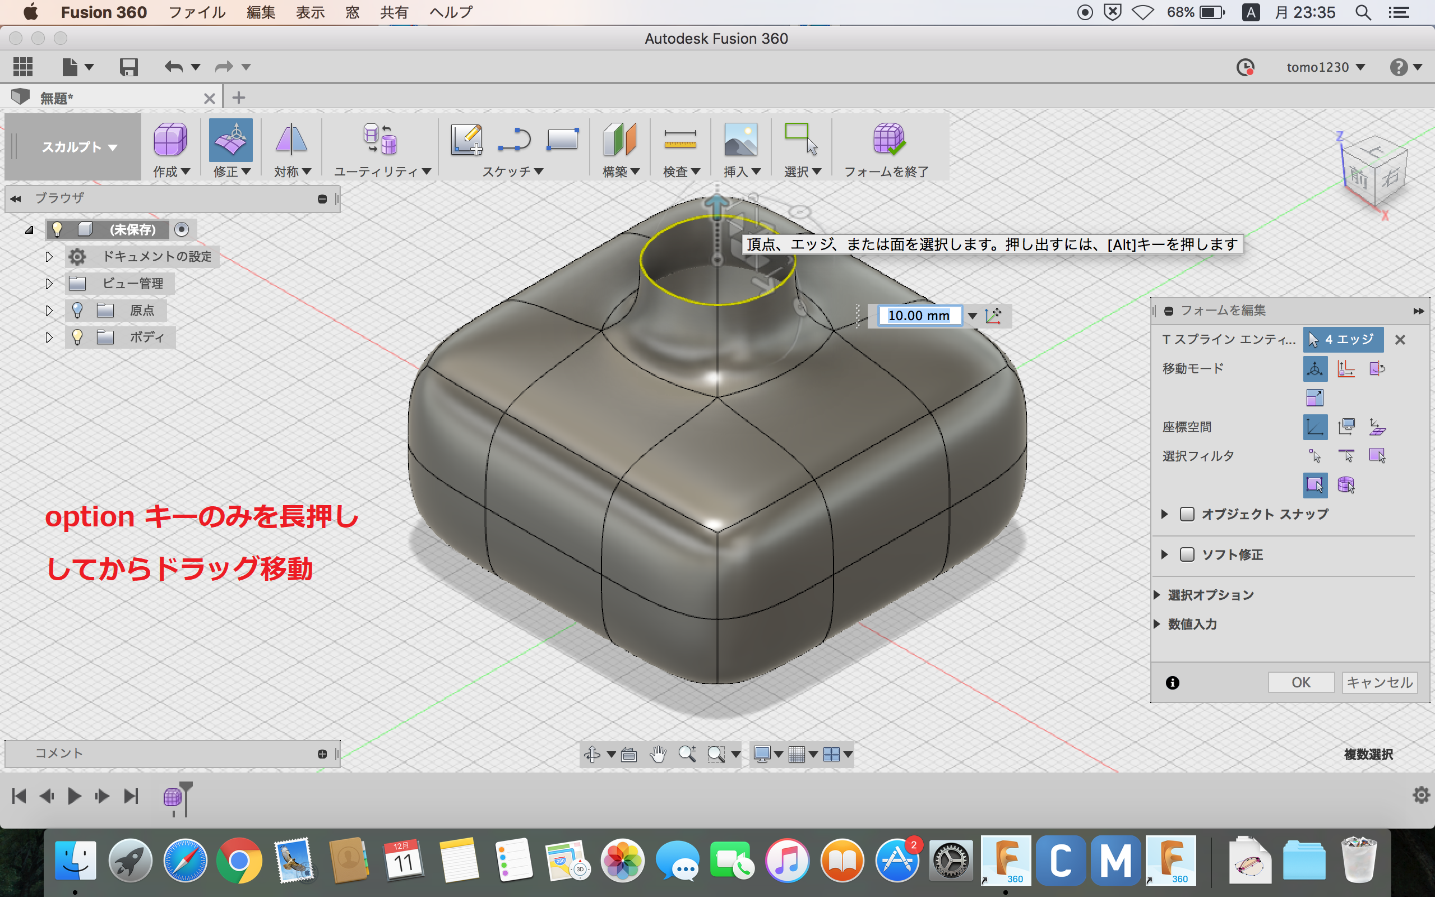Open the 表示 menu in menu bar

point(310,12)
